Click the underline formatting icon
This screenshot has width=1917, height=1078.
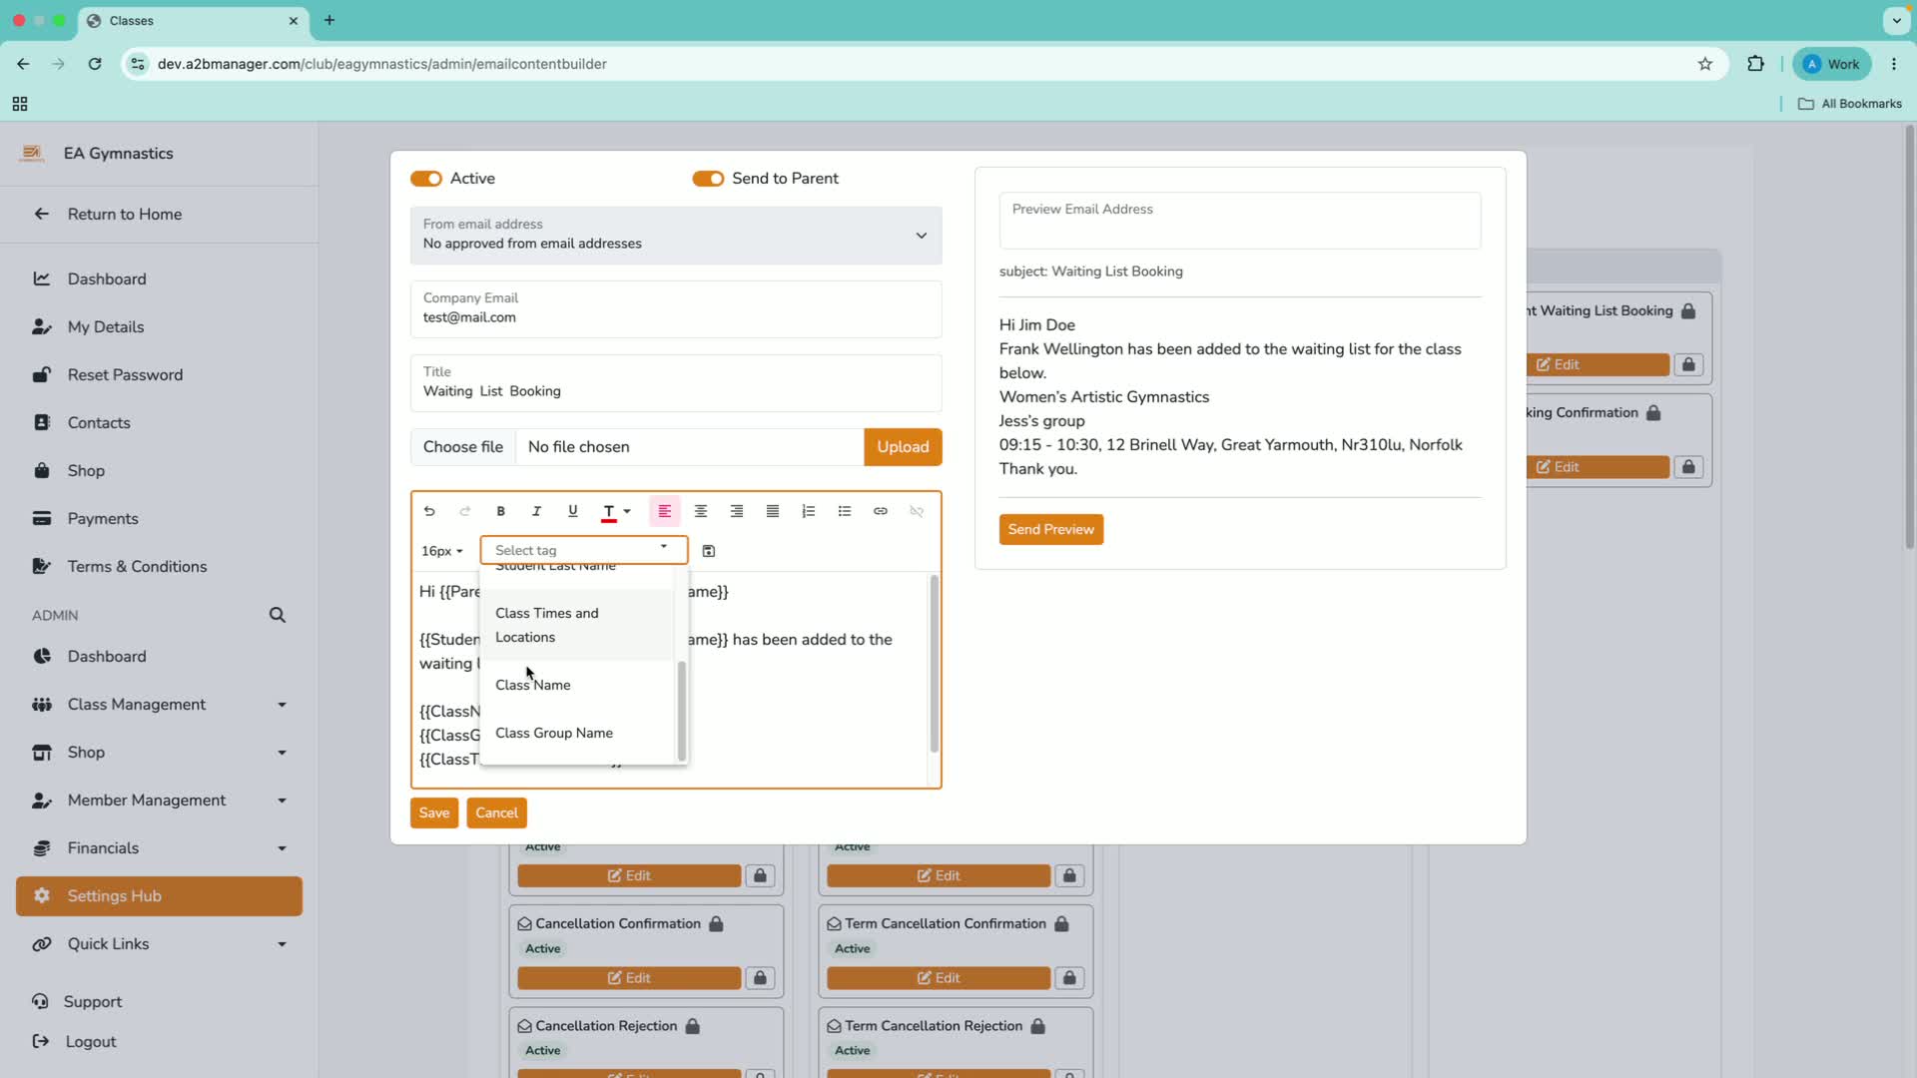tap(572, 511)
